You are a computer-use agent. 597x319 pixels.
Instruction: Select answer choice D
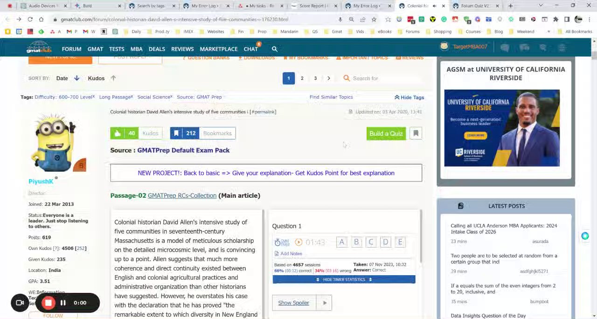[x=385, y=242]
